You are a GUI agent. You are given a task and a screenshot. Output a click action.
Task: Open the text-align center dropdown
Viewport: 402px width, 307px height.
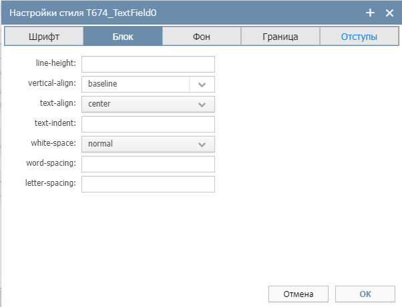pos(148,105)
